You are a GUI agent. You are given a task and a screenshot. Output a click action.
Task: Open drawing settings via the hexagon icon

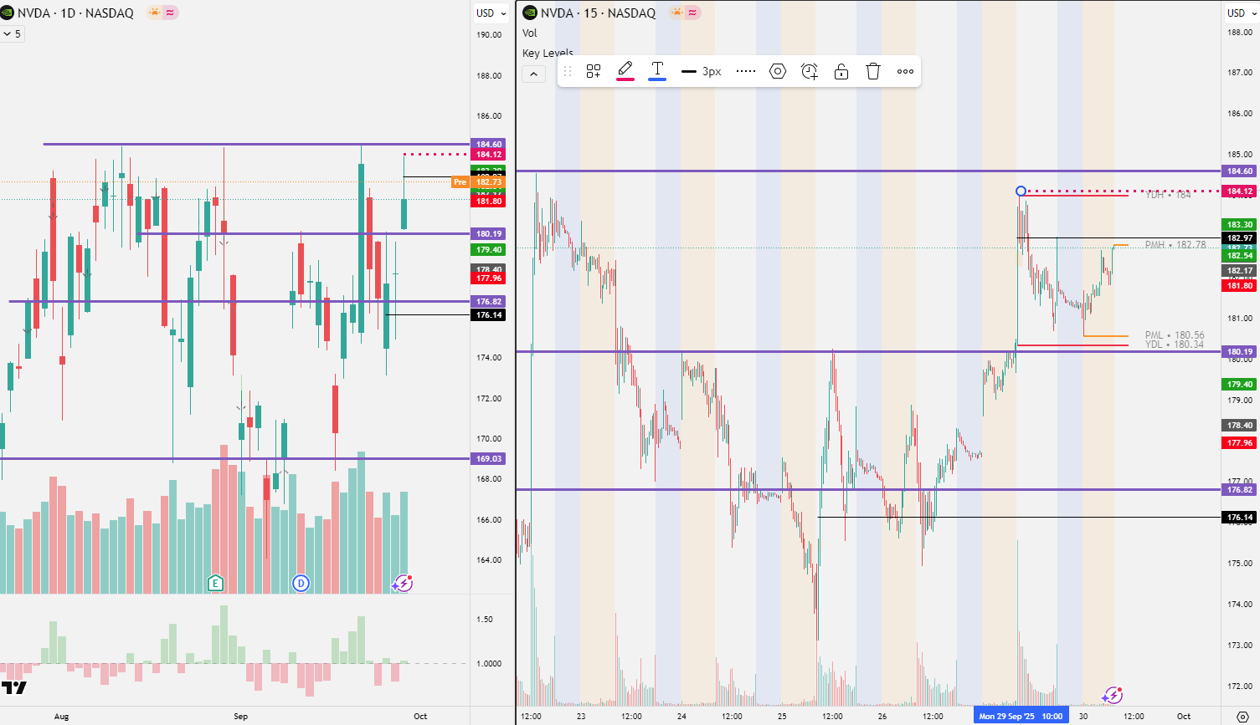click(x=778, y=71)
